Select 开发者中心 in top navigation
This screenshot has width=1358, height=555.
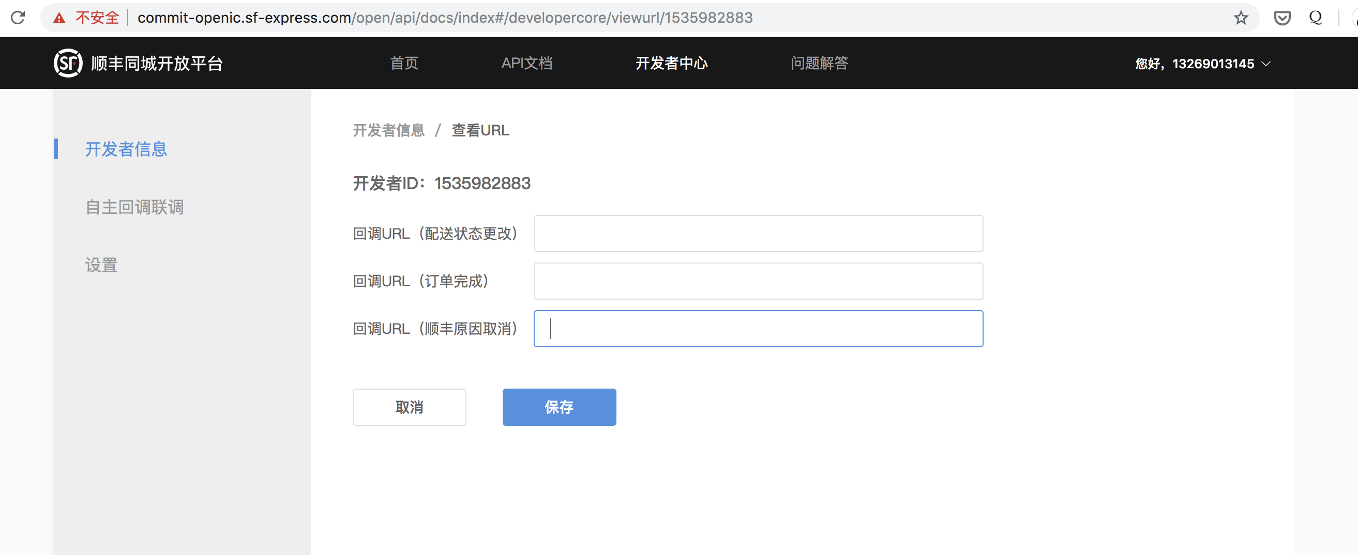tap(671, 63)
